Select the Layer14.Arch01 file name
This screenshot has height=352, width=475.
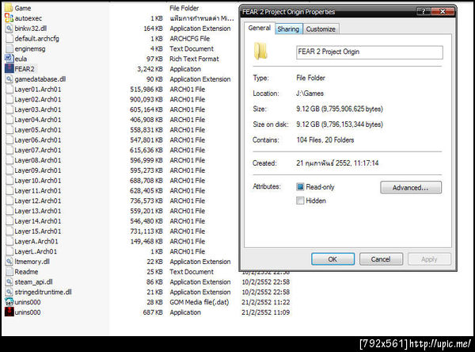pyautogui.click(x=38, y=221)
